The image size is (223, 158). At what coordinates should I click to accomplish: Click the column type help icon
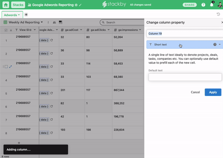pyautogui.click(x=215, y=45)
